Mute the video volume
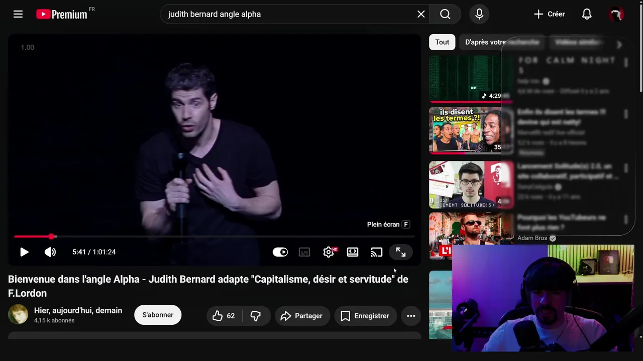 click(x=50, y=252)
